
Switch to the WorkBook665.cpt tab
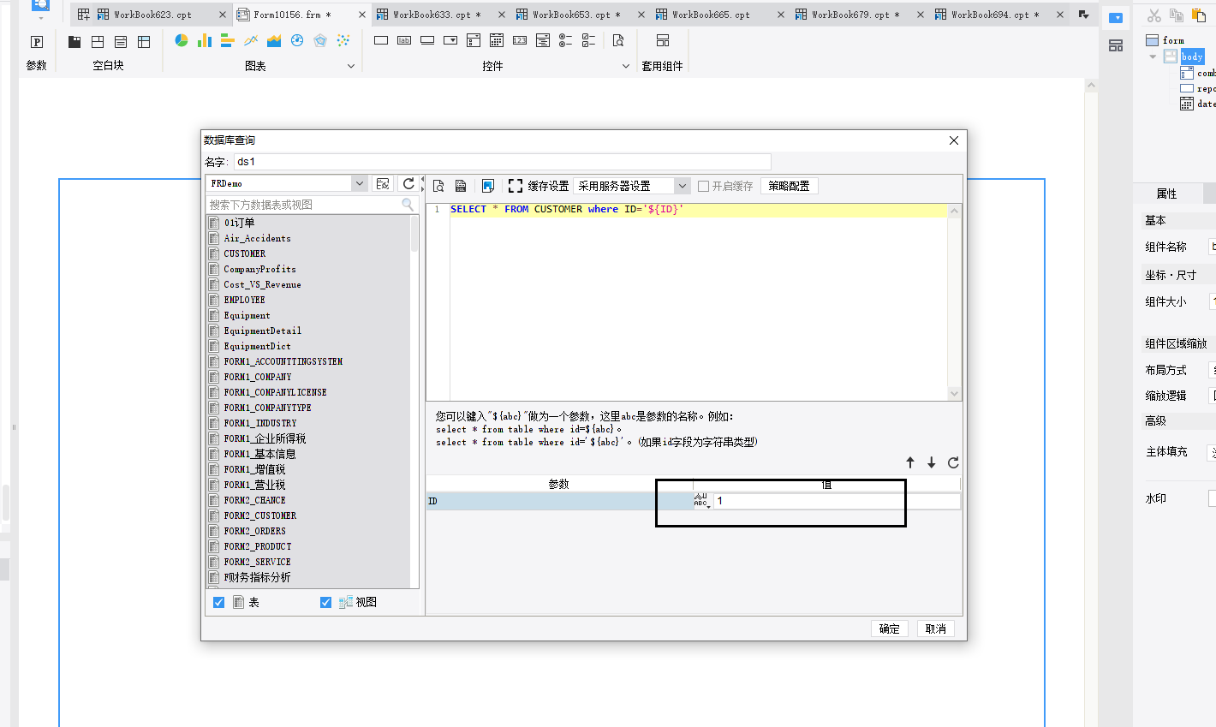click(711, 15)
